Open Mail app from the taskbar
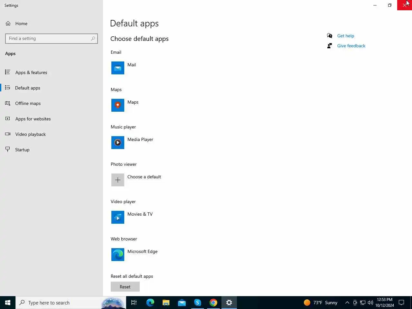The height and width of the screenshot is (309, 412). click(182, 303)
